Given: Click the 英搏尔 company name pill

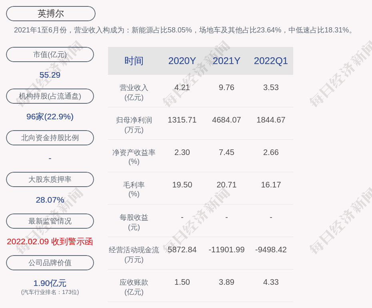Looking at the screenshot, I should click(x=51, y=14).
